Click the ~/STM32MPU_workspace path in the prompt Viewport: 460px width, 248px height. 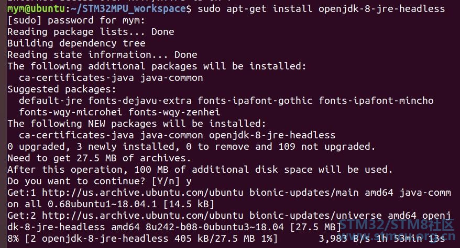(128, 9)
